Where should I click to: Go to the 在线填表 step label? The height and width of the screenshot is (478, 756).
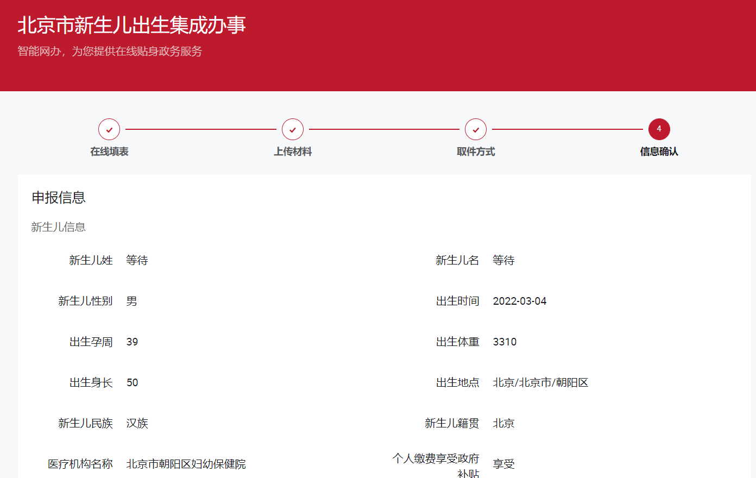click(x=109, y=152)
